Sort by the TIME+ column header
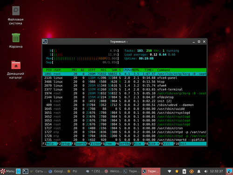The image size is (233, 175). pyautogui.click(x=149, y=70)
